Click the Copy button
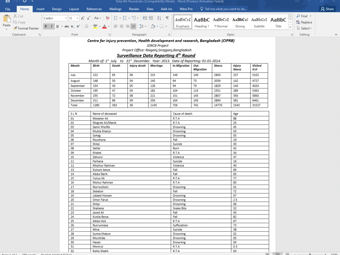340x255 pixels. [x=19, y=22]
